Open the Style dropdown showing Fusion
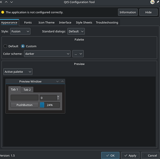Viewport: 160px width, 159px height. point(20,31)
